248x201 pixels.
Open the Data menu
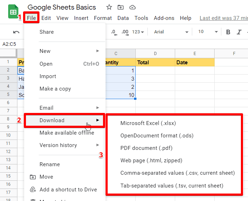pyautogui.click(x=123, y=18)
